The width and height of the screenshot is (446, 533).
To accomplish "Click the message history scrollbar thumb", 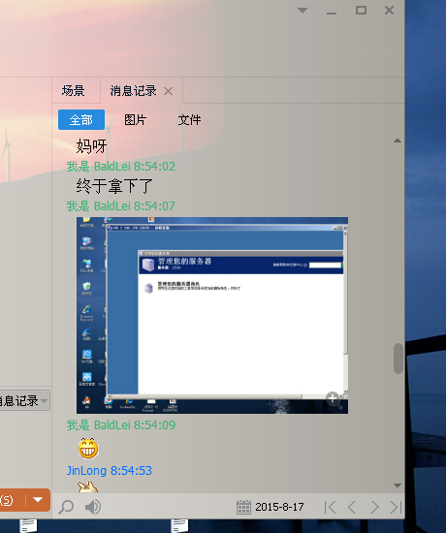I will click(398, 359).
